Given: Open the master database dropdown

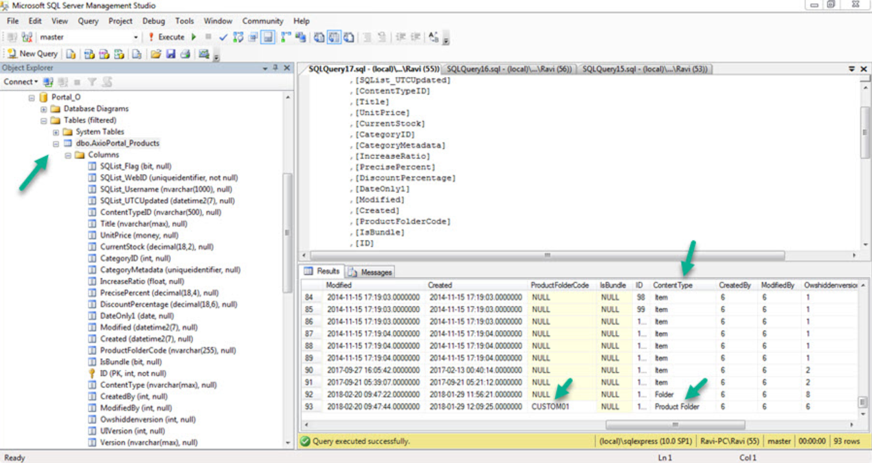Looking at the screenshot, I should point(136,38).
